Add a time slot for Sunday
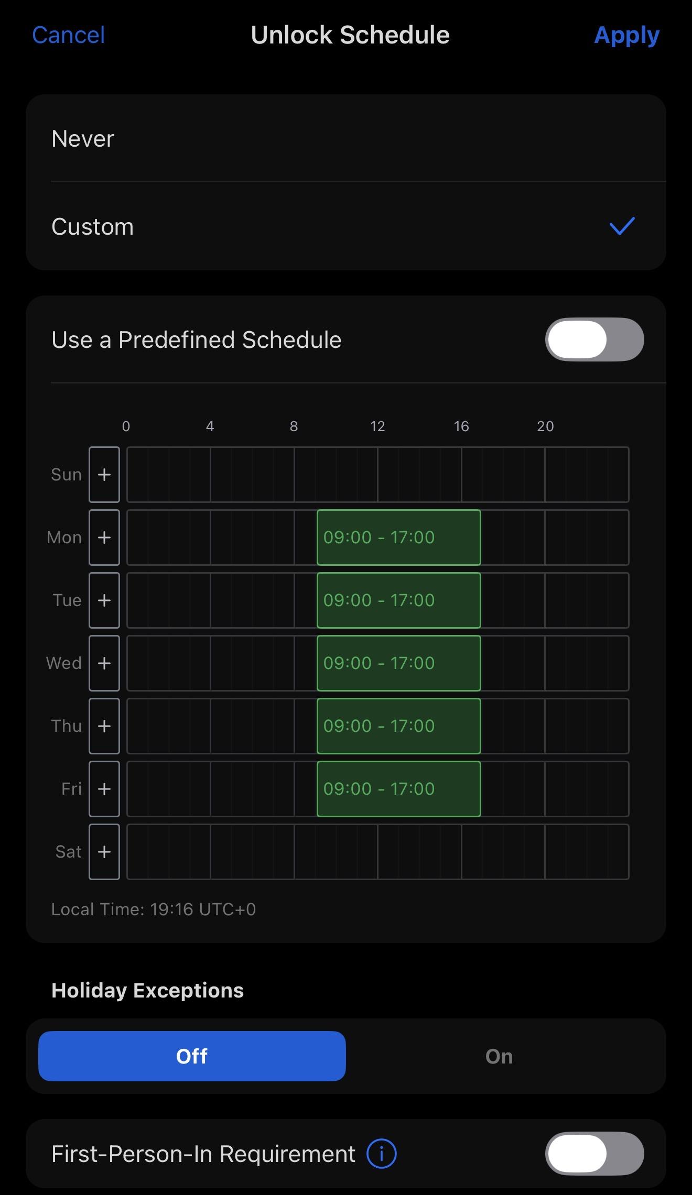This screenshot has width=692, height=1195. 104,475
